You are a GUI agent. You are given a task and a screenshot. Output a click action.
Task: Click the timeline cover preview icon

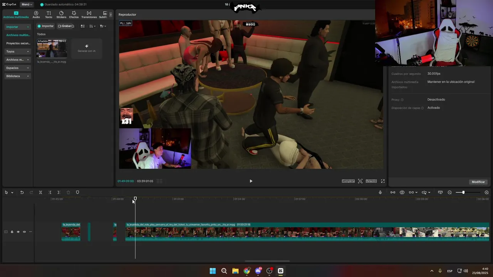(x=440, y=192)
